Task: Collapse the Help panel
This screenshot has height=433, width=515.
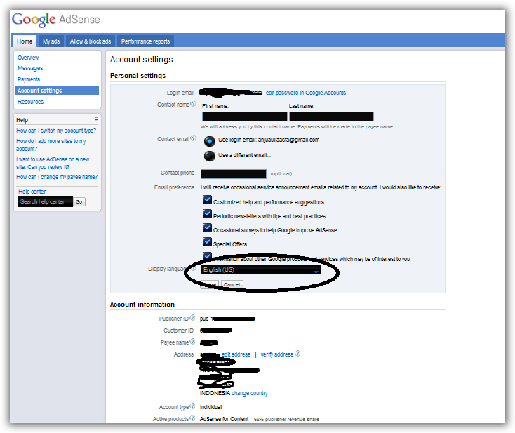Action: click(96, 119)
